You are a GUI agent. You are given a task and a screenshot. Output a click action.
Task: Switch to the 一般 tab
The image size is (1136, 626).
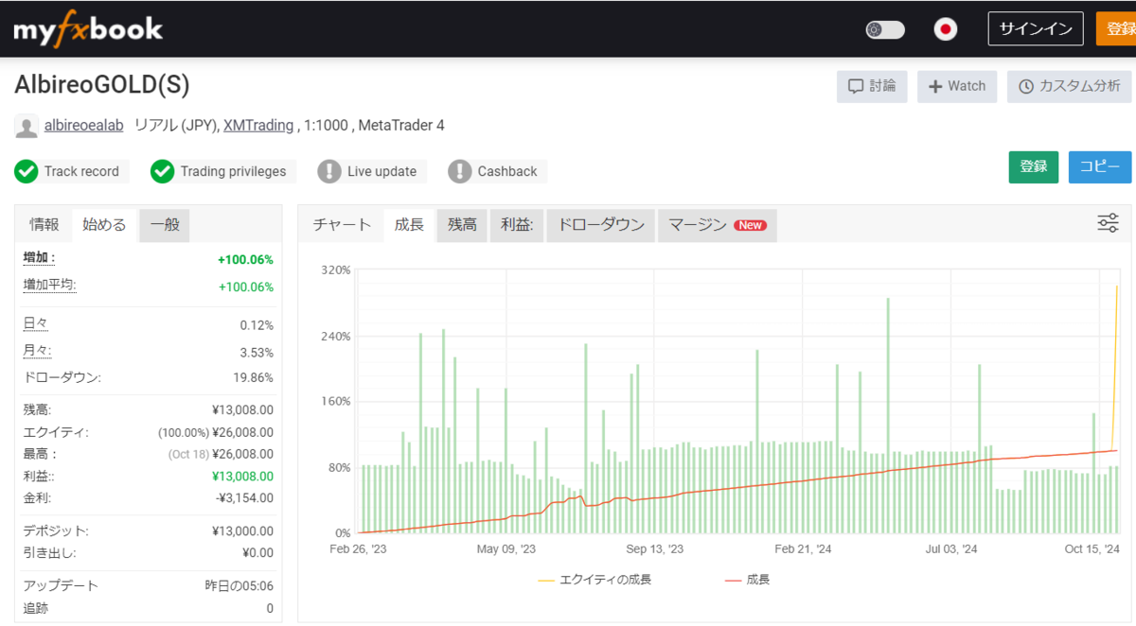(x=165, y=225)
